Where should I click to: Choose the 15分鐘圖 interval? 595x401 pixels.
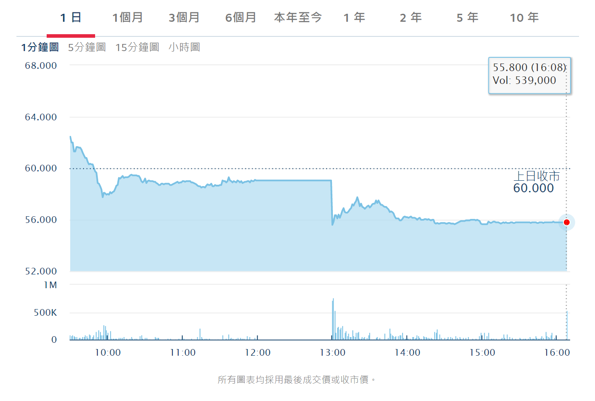(x=137, y=47)
